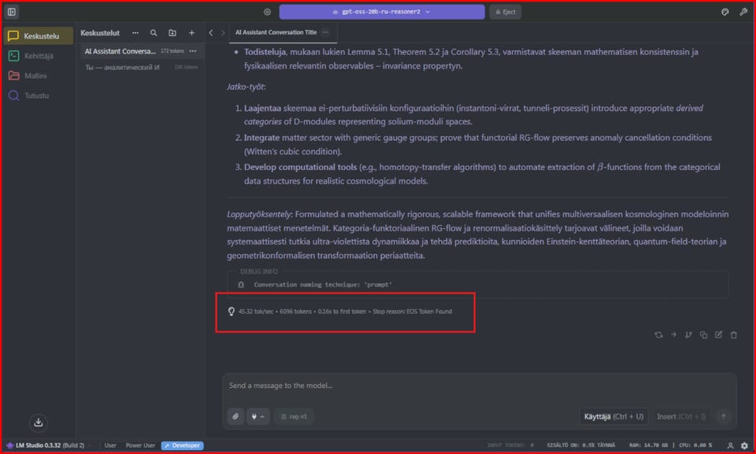Open Mallini models section

tap(39, 76)
